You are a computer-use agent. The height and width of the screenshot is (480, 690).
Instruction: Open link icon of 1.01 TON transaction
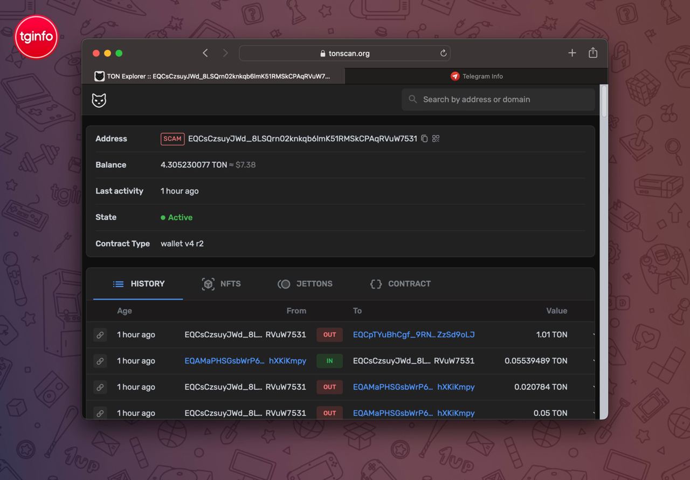[100, 335]
